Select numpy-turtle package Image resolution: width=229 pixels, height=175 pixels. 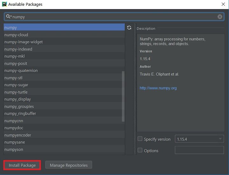[64, 92]
